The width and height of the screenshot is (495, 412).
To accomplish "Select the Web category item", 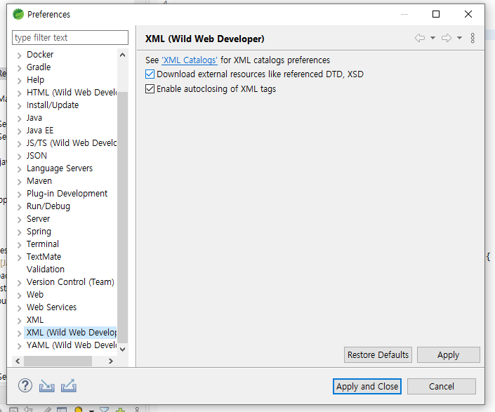I will click(x=35, y=294).
